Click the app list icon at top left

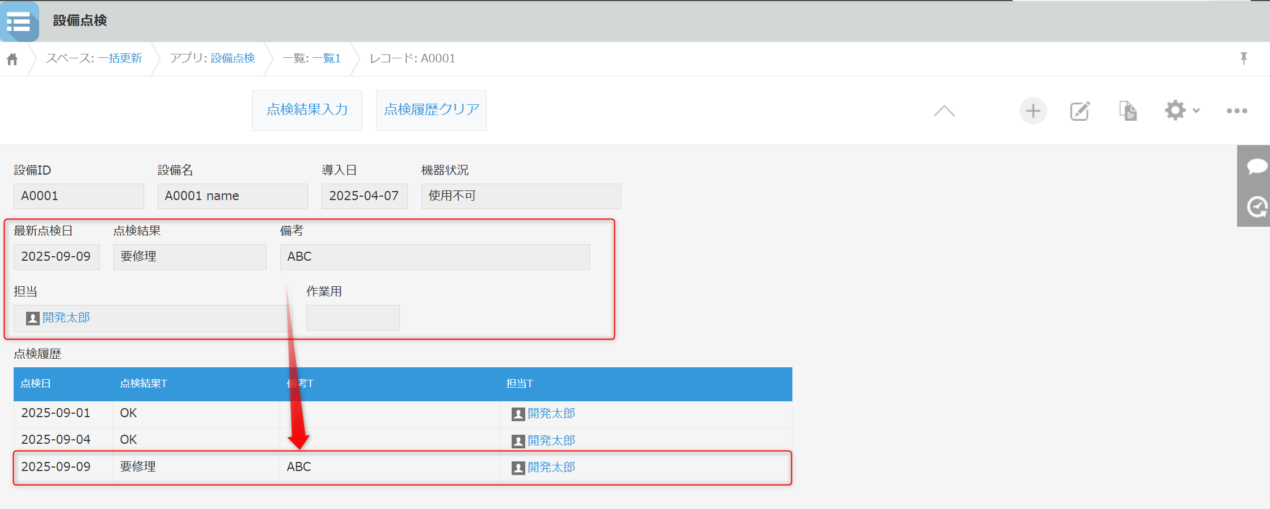tap(19, 22)
